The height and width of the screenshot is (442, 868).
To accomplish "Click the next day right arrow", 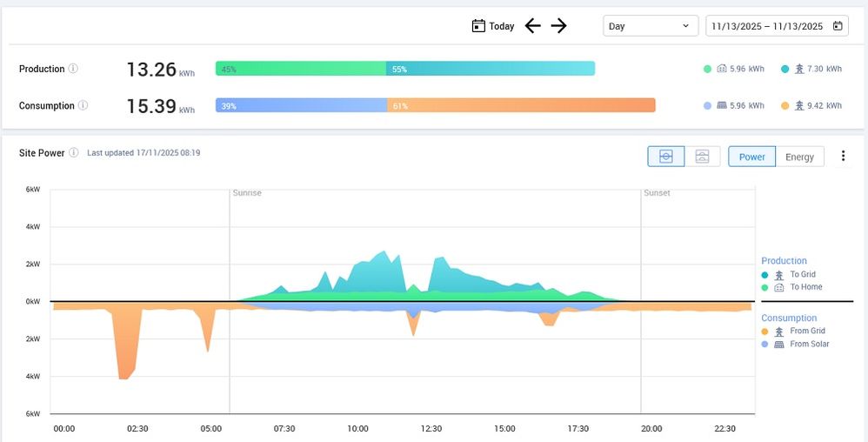I will (558, 26).
